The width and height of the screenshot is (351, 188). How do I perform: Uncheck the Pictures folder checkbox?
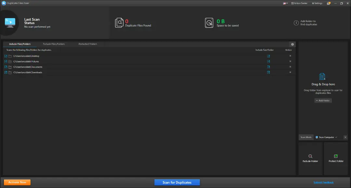6,61
